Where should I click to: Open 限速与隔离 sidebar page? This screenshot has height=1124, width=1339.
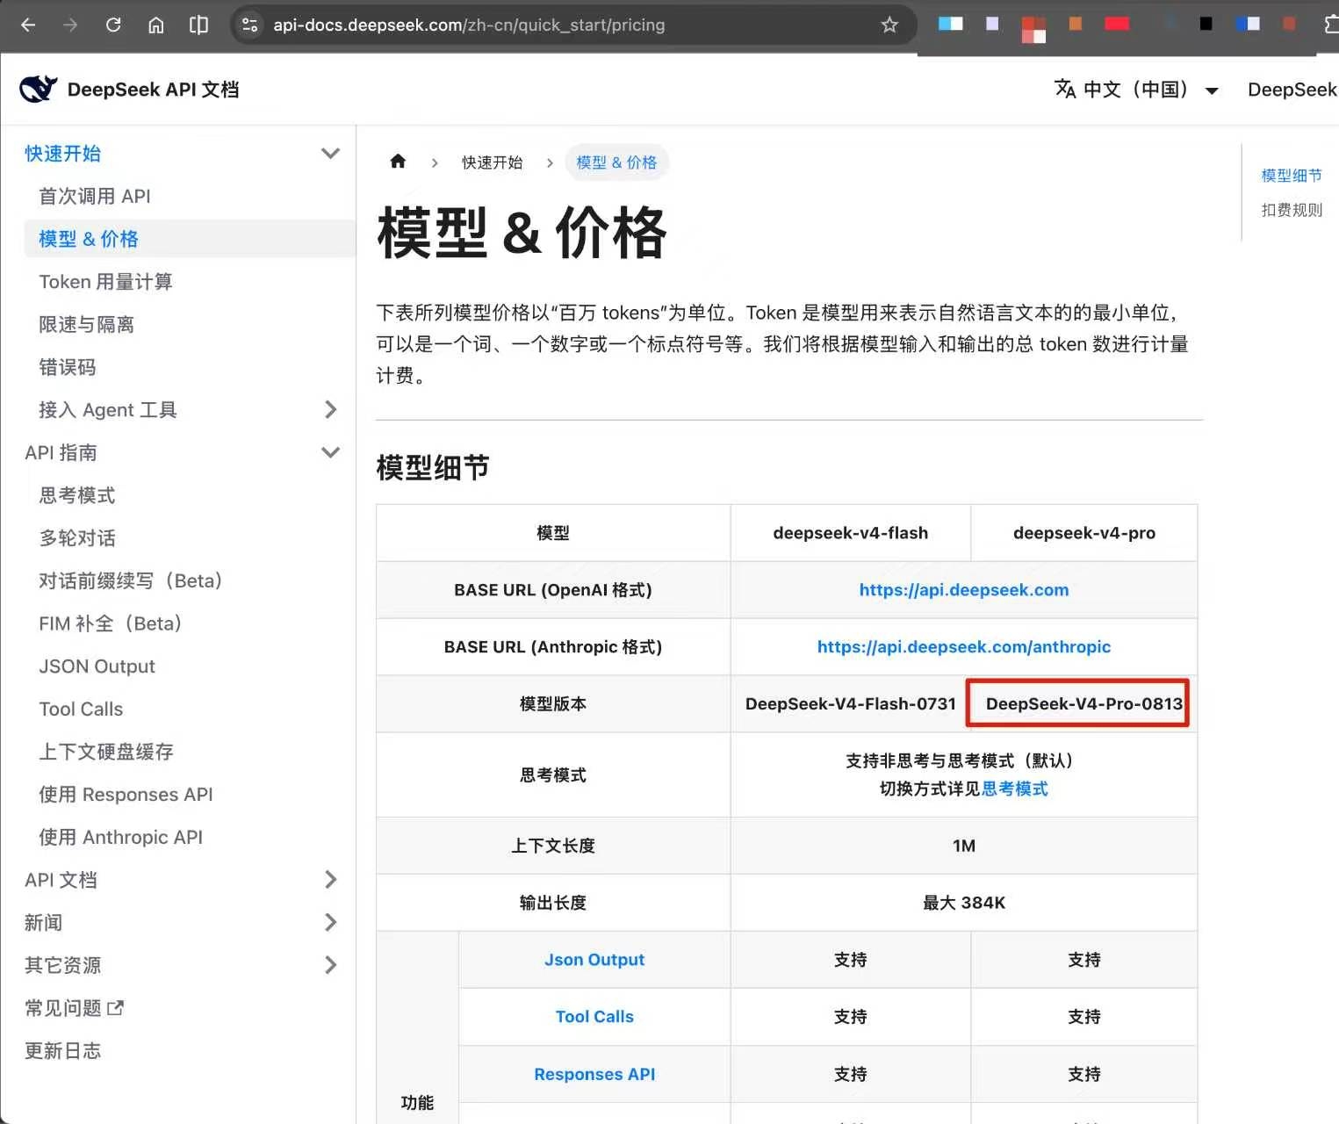pos(86,324)
